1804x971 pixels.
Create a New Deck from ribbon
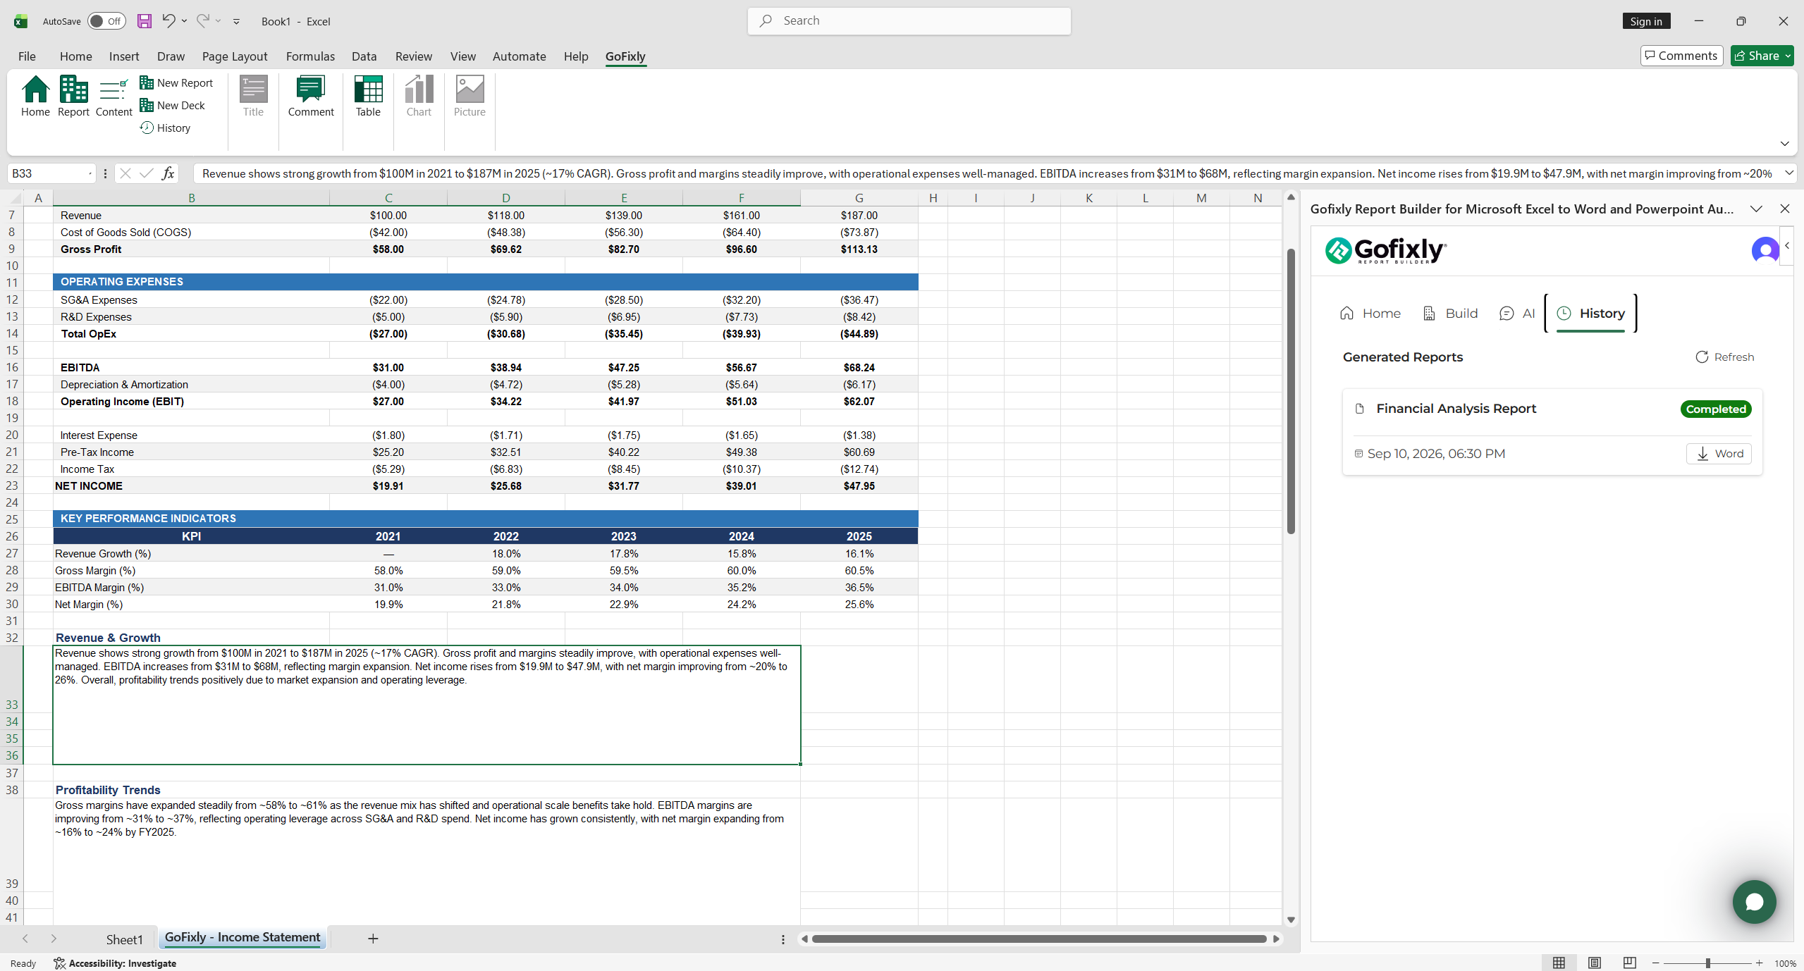pyautogui.click(x=173, y=105)
